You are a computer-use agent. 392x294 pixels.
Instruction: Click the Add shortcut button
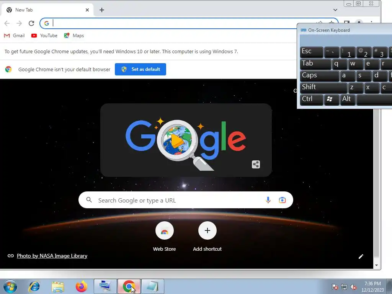click(207, 237)
